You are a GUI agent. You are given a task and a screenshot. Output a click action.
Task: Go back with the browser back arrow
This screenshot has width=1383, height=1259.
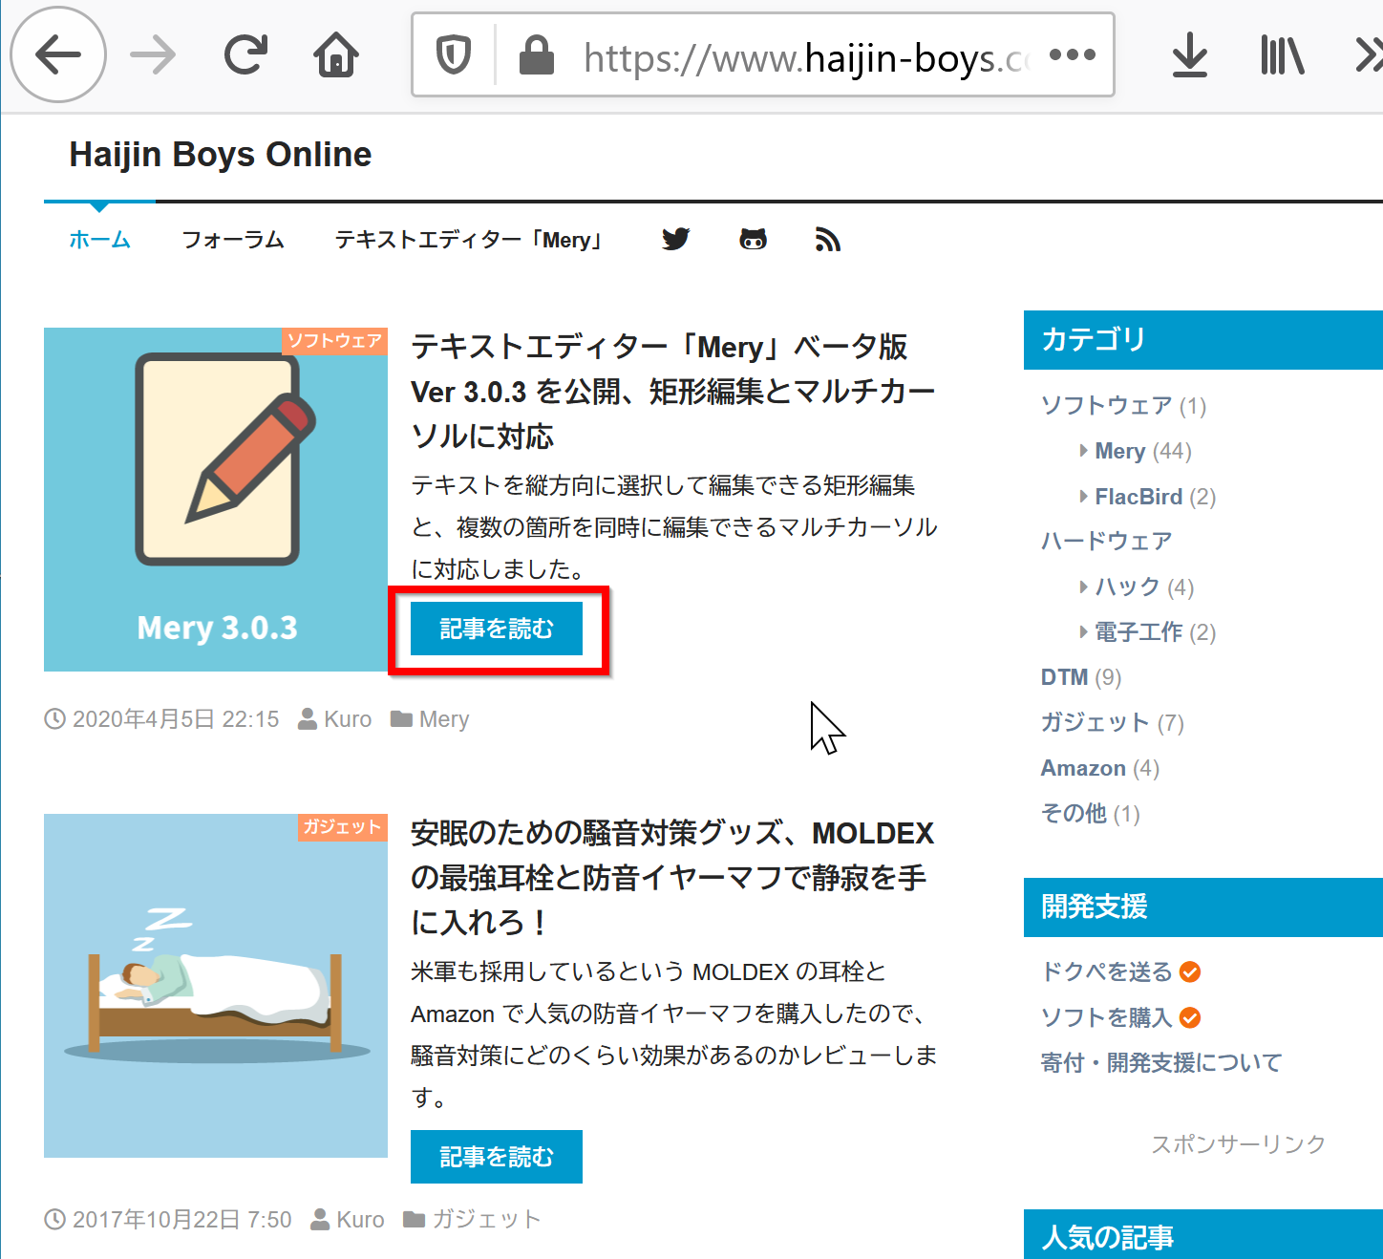coord(58,54)
